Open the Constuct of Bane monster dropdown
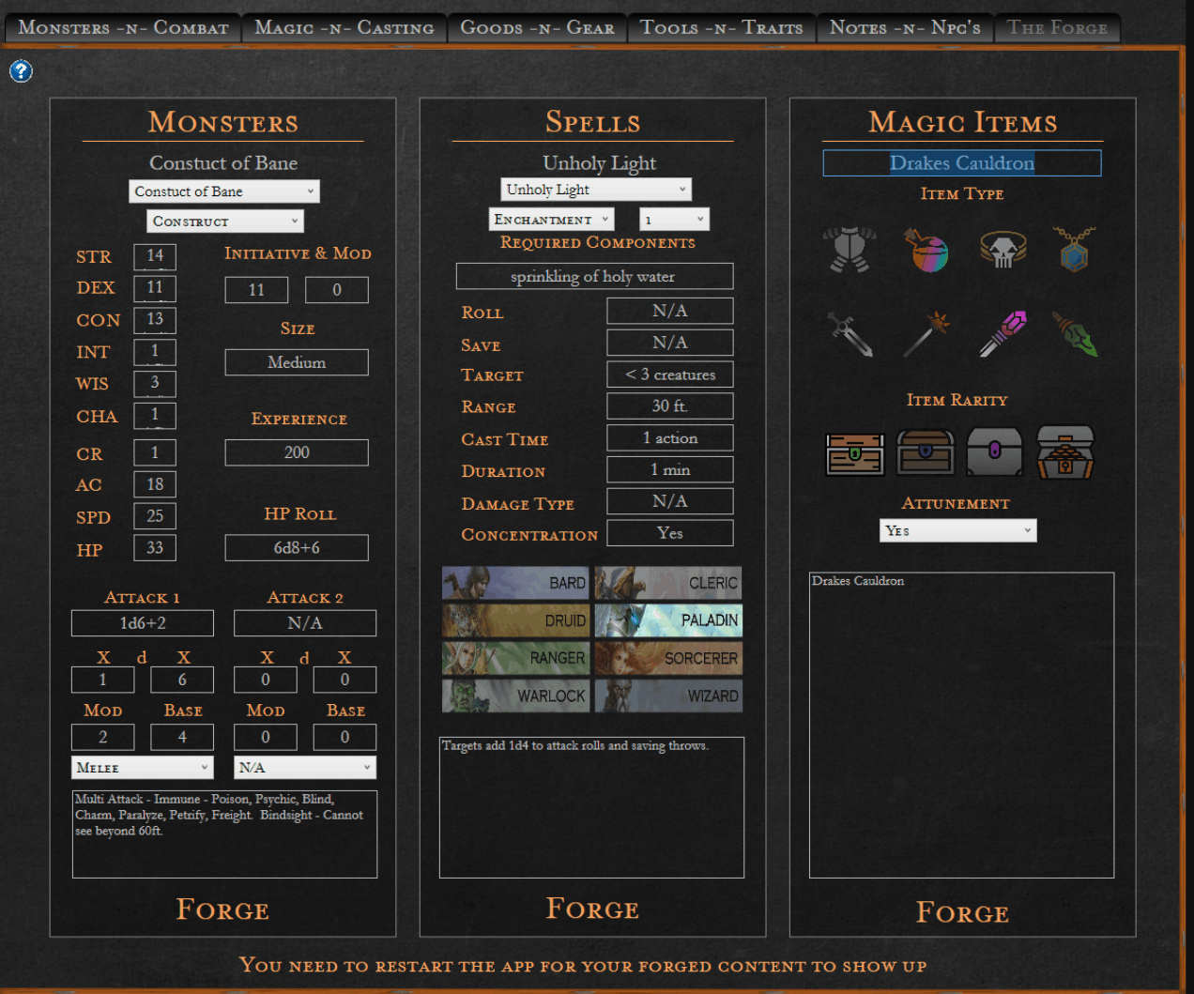 tap(223, 191)
